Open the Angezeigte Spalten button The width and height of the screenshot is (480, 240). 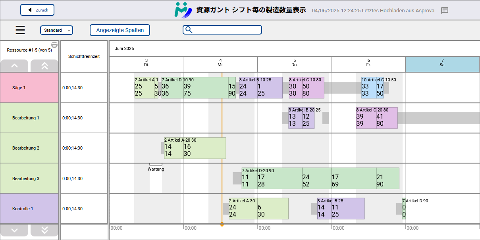click(x=120, y=30)
